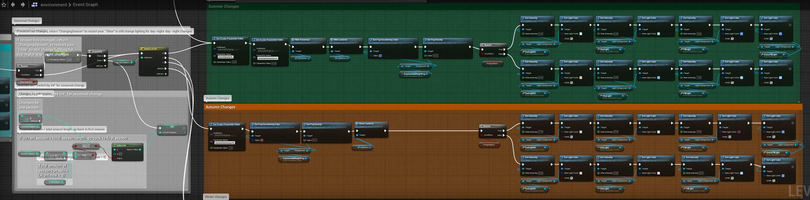Open Autumn's SummerOrAutumn parameter name dropdown
Viewport: 810px width, 200px height.
pos(225,143)
